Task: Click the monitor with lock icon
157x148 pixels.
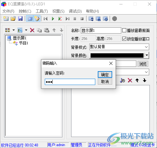Action: tap(98, 19)
